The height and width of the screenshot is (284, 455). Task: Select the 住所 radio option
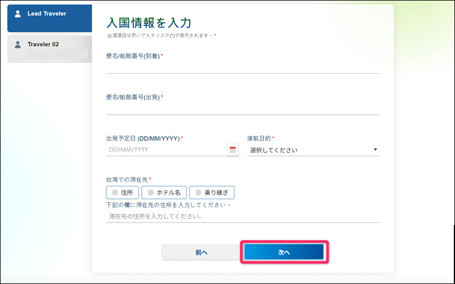tap(123, 193)
